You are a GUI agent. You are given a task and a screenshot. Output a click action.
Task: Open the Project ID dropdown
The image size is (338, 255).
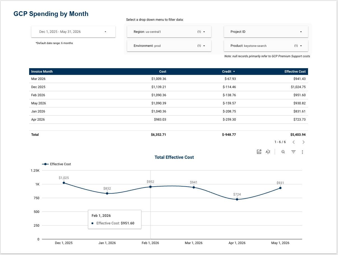tap(266, 32)
